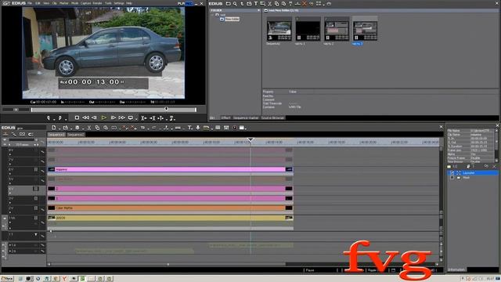Click the Copy icon in bin toolbar

click(x=276, y=4)
